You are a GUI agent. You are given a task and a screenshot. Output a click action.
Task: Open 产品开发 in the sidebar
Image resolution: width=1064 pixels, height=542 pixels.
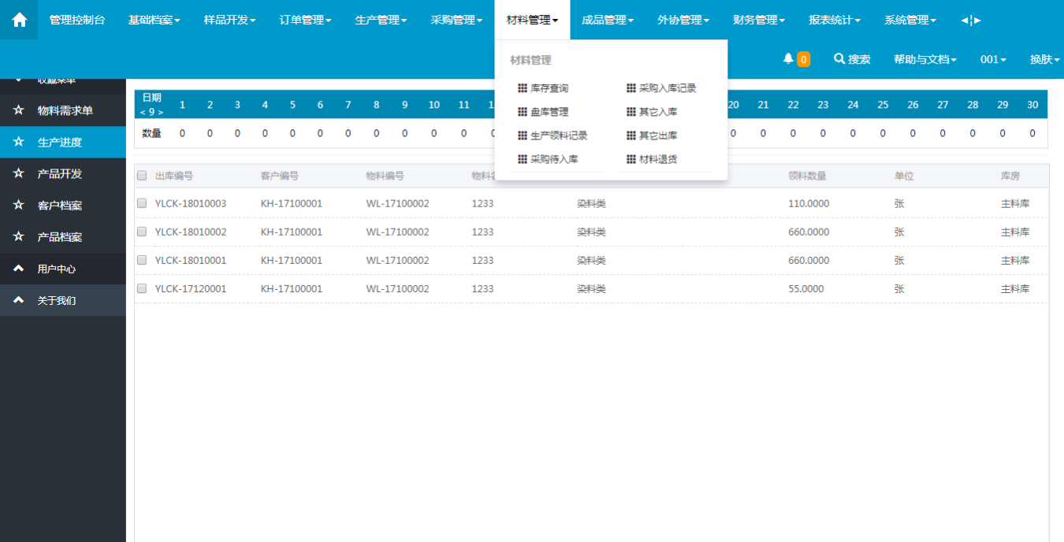coord(60,174)
